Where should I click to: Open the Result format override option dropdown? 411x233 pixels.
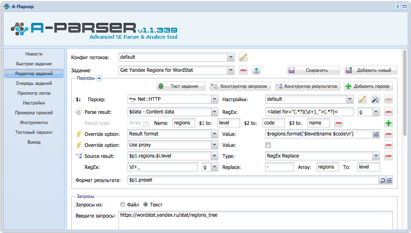[214, 134]
